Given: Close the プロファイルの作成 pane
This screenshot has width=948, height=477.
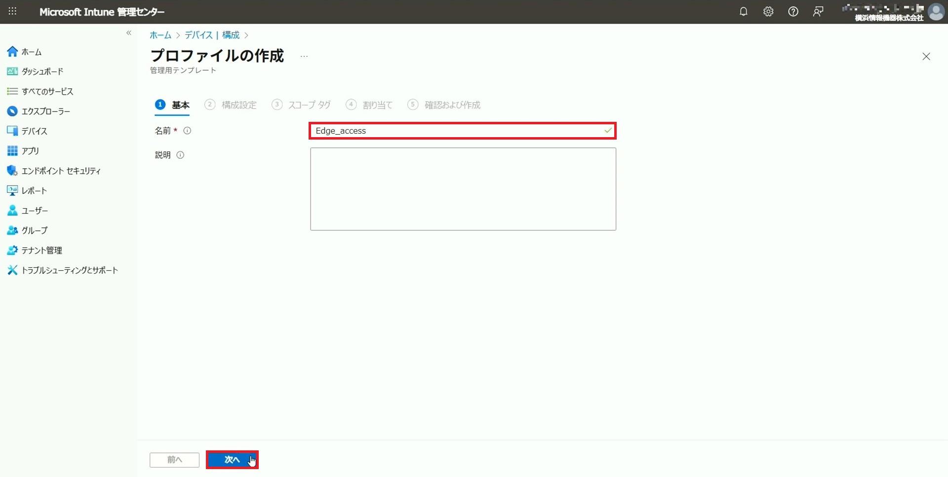Looking at the screenshot, I should click(x=926, y=57).
